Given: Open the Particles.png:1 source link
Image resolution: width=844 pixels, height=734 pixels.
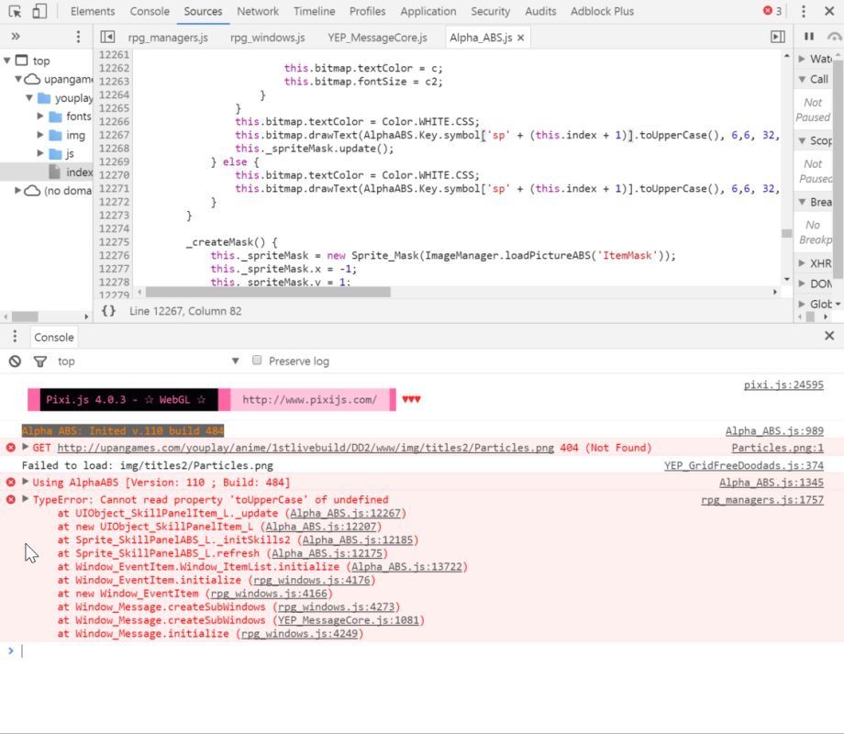Looking at the screenshot, I should 777,448.
